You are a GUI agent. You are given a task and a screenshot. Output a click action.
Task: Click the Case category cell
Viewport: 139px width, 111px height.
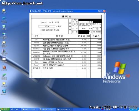pyautogui.click(x=36, y=62)
